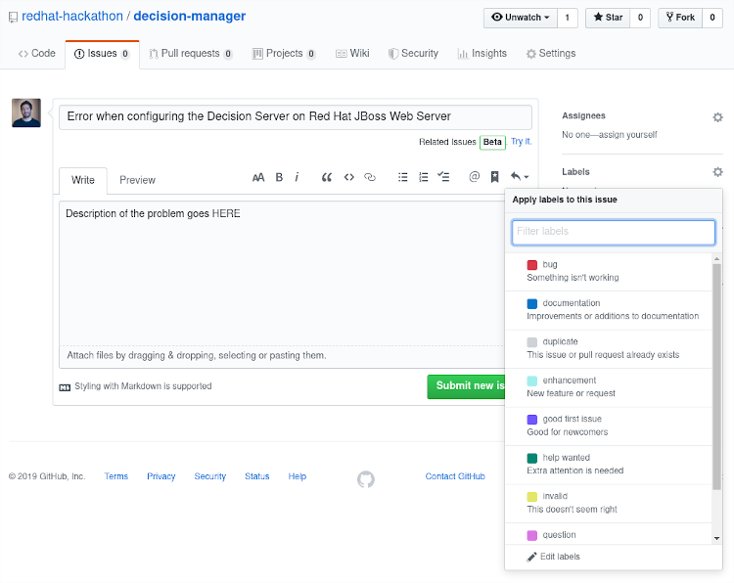
Task: Toggle the help wanted label
Action: tap(609, 465)
